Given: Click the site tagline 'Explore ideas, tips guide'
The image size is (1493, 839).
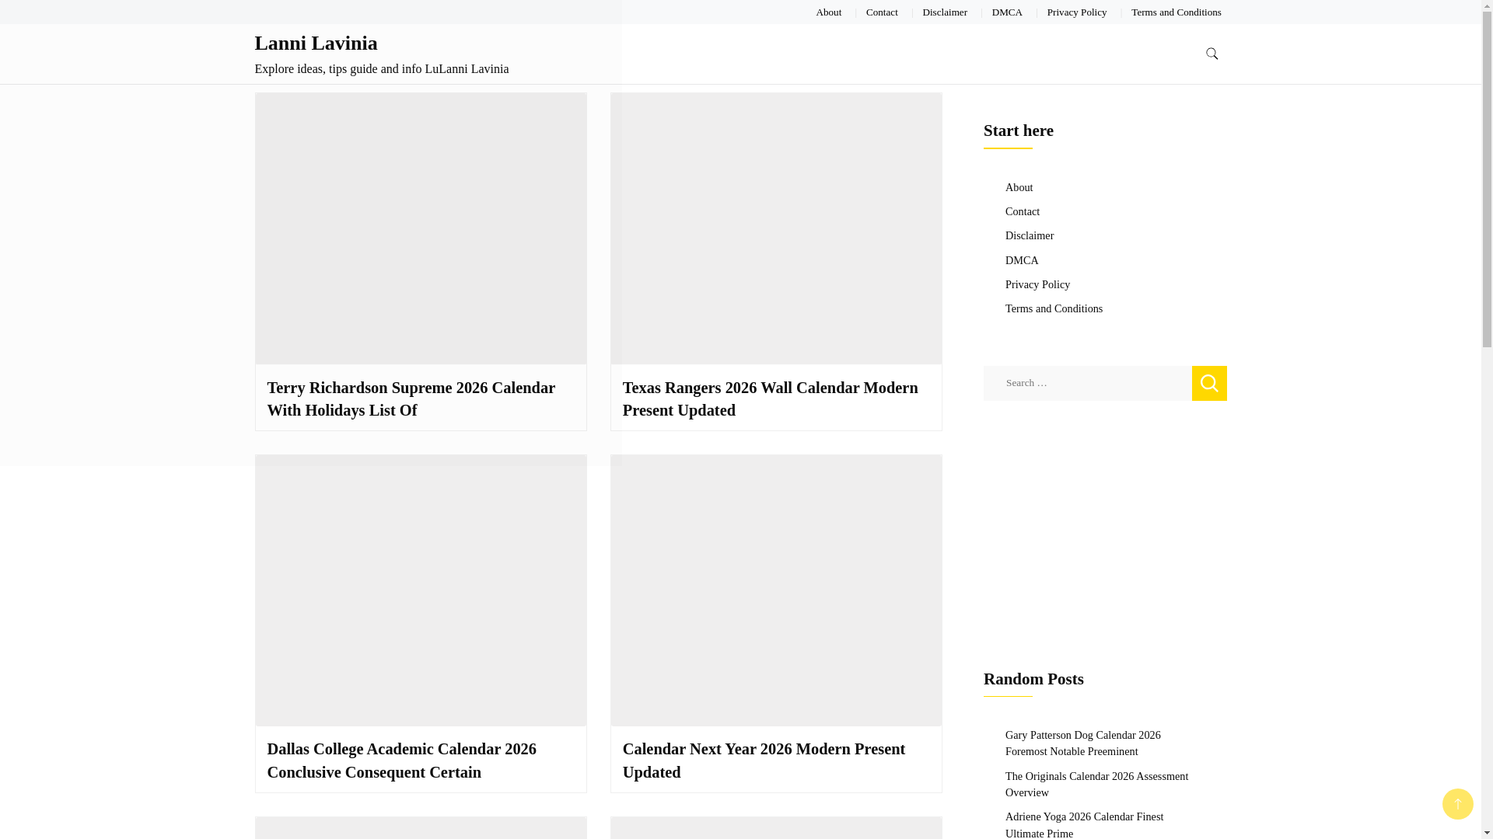Looking at the screenshot, I should coord(381,68).
